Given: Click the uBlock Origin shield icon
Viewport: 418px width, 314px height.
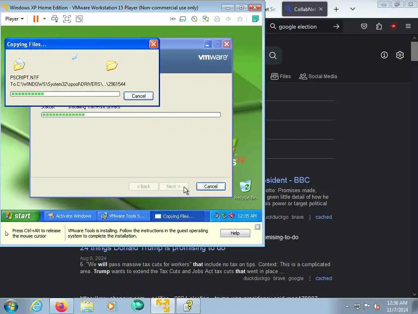Looking at the screenshot, I should click(394, 26).
